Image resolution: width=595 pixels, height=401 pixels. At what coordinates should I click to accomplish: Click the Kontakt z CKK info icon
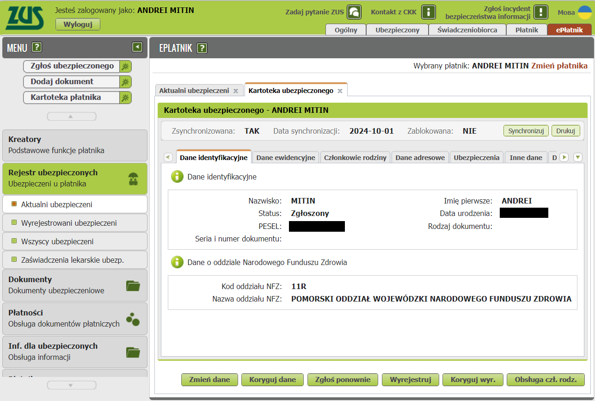(428, 12)
